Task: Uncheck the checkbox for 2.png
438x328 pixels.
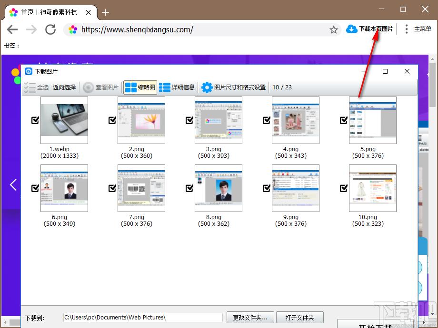Action: [112, 120]
